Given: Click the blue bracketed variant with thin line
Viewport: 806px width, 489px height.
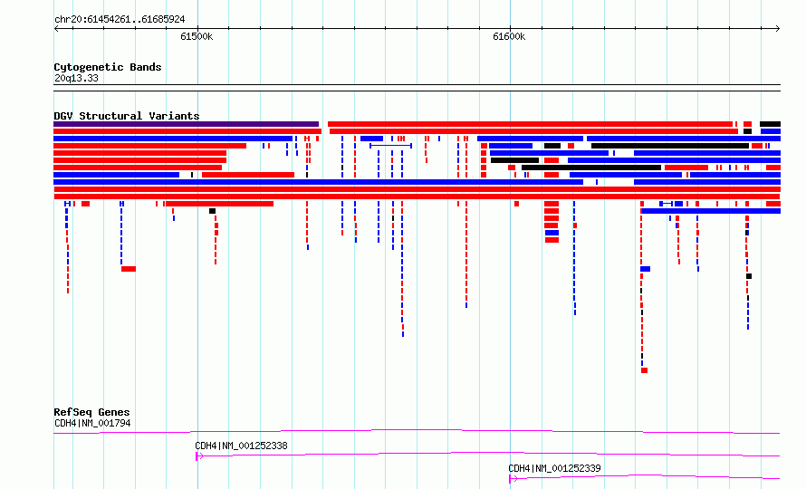Looking at the screenshot, I should pos(390,146).
